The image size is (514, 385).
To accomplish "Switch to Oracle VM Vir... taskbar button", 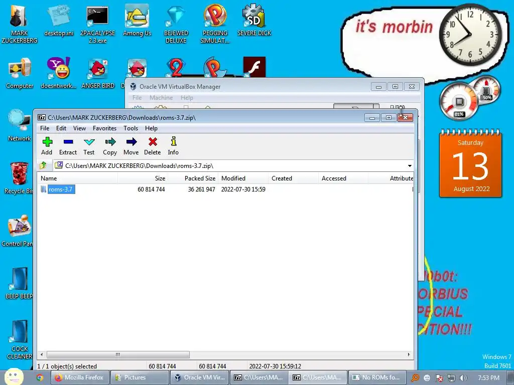I will click(200, 377).
